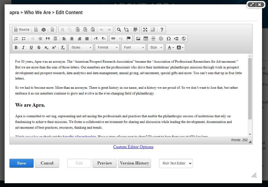Click the Remove Format icon

(x=63, y=47)
